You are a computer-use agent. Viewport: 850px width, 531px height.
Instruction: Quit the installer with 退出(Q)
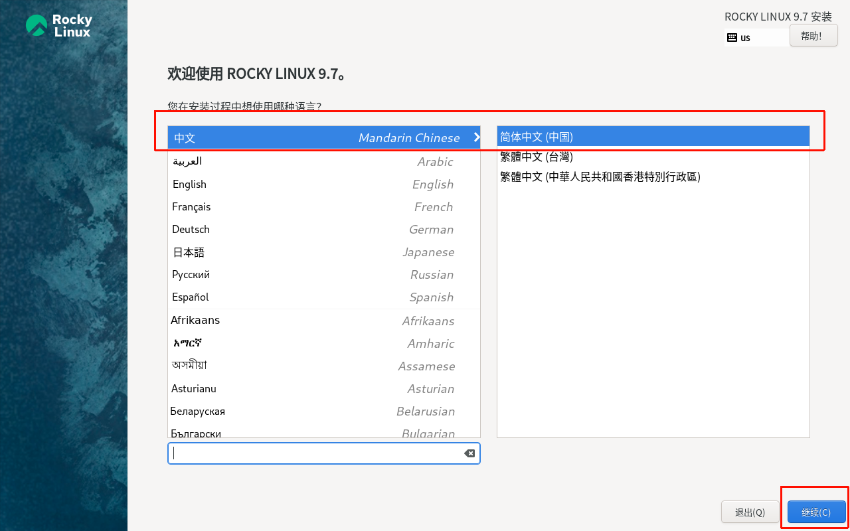(x=750, y=512)
